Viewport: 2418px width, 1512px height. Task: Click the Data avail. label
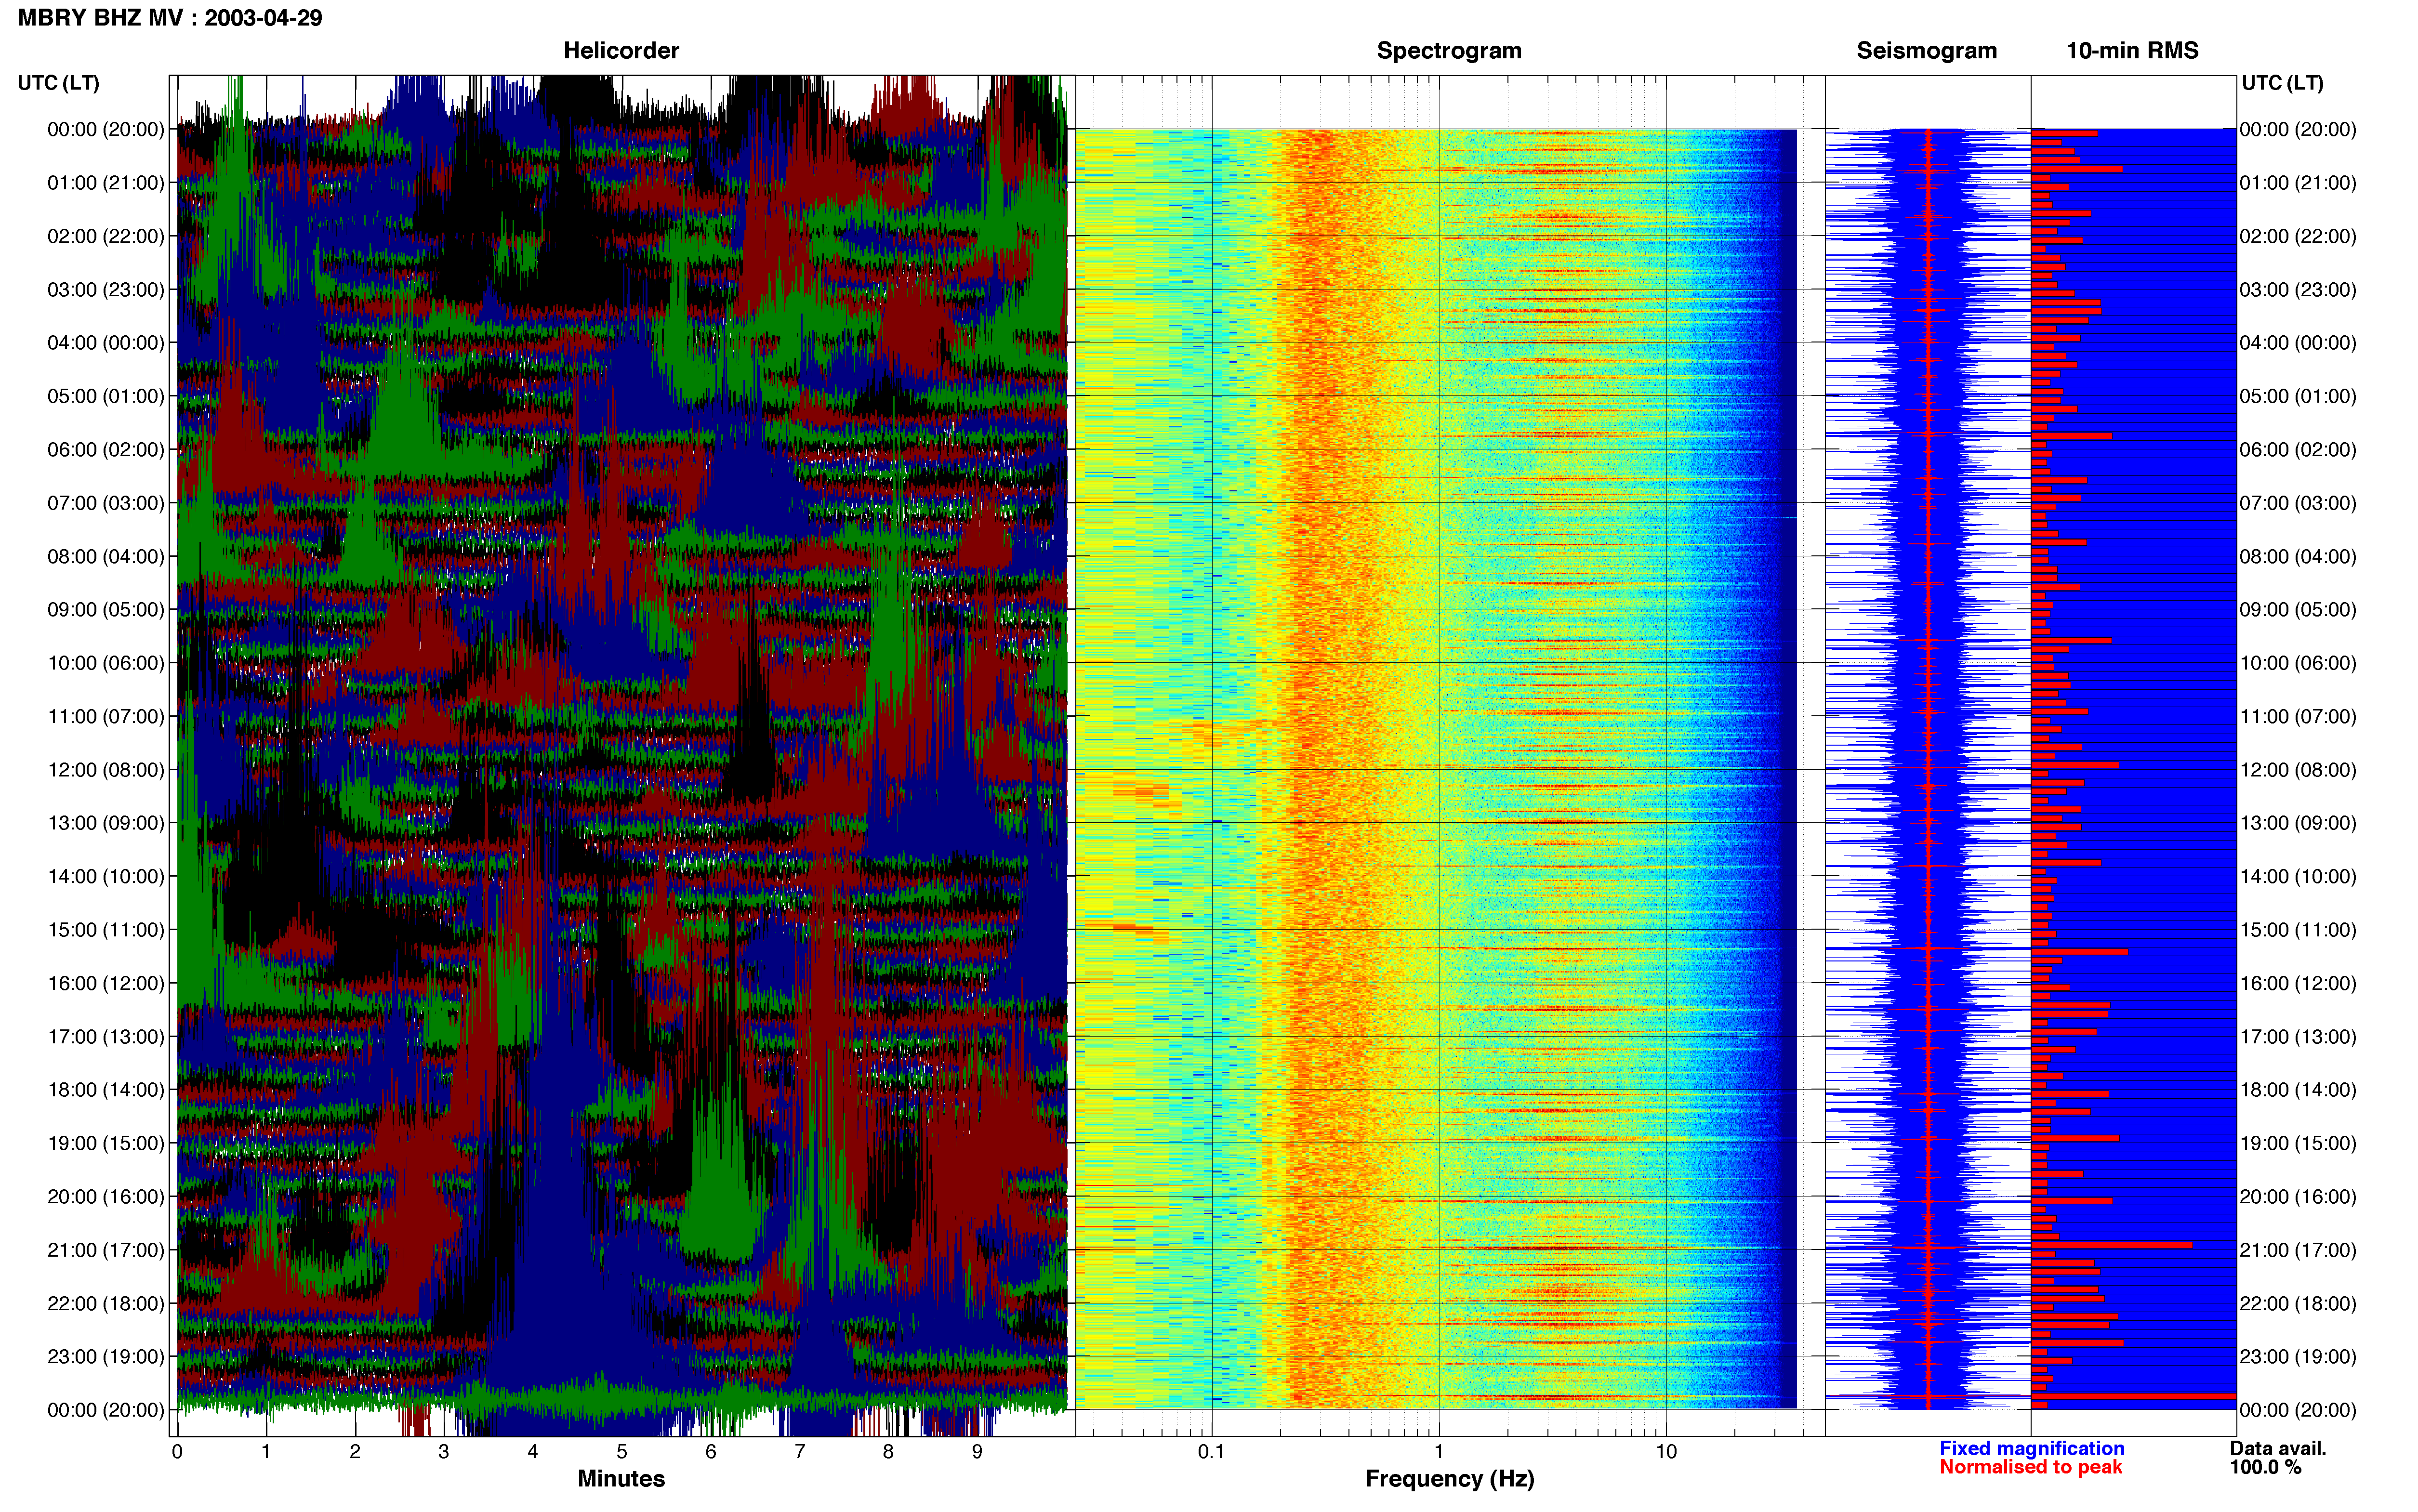pos(2278,1448)
